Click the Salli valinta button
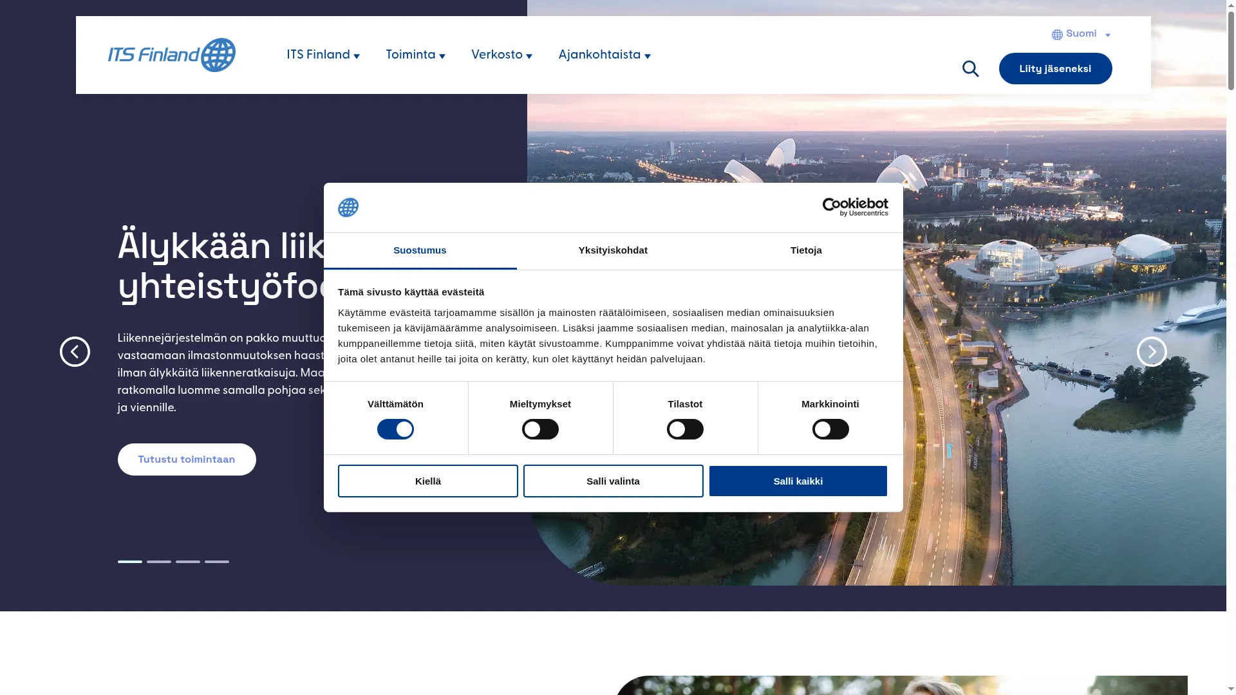1236x695 pixels. pyautogui.click(x=613, y=481)
